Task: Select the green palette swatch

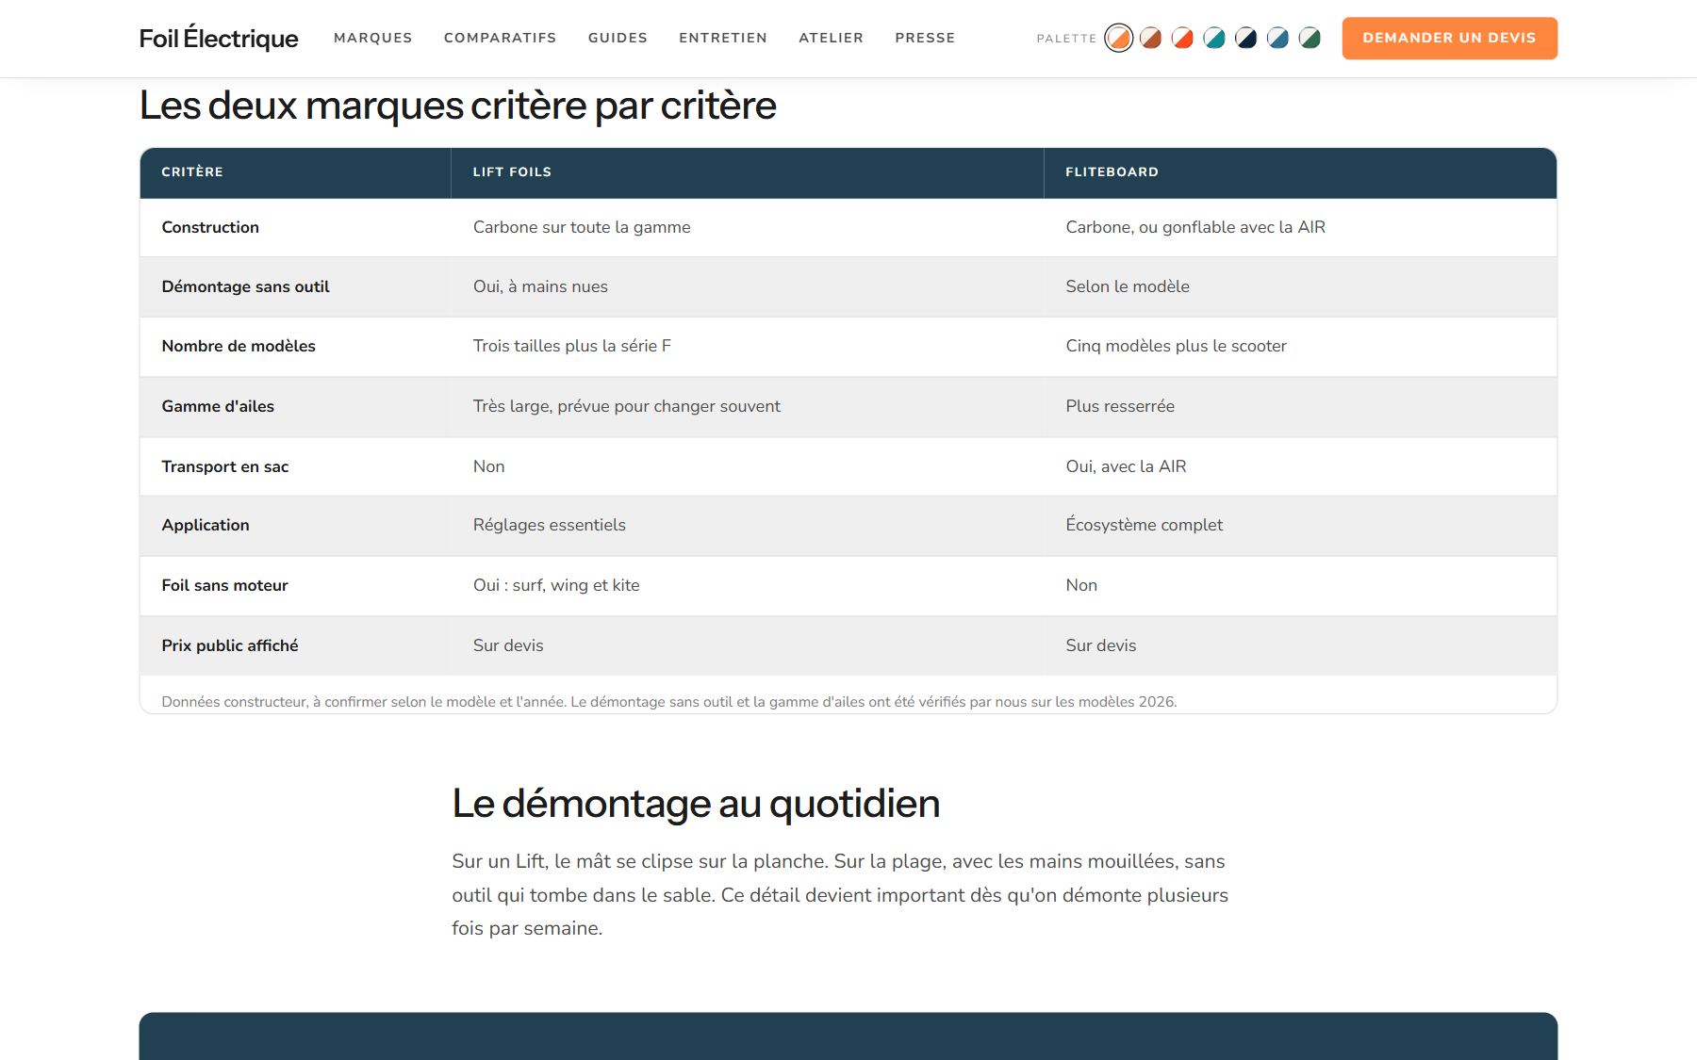Action: (x=1310, y=39)
